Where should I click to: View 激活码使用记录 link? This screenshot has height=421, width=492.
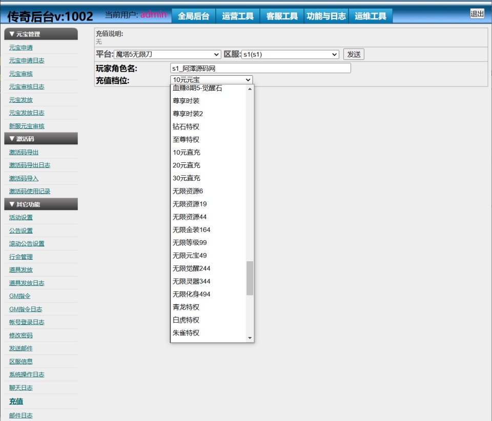(30, 191)
